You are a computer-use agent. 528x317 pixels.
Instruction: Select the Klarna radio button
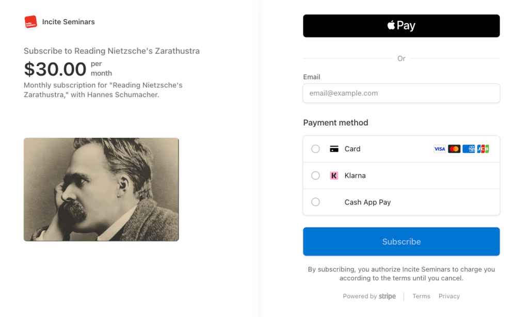coord(315,176)
